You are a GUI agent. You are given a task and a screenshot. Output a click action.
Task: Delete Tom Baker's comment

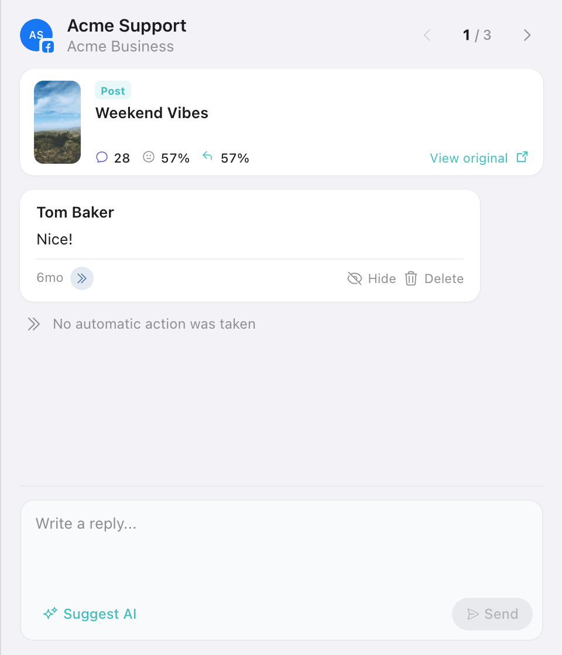pos(434,278)
